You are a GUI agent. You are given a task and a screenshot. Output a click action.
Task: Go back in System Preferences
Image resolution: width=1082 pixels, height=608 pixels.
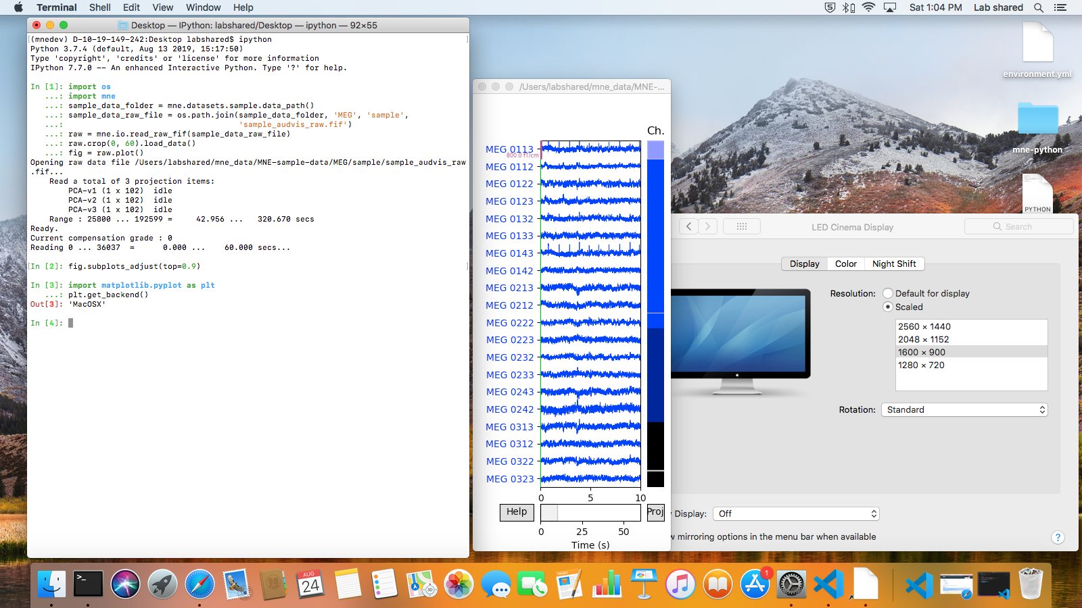[689, 226]
